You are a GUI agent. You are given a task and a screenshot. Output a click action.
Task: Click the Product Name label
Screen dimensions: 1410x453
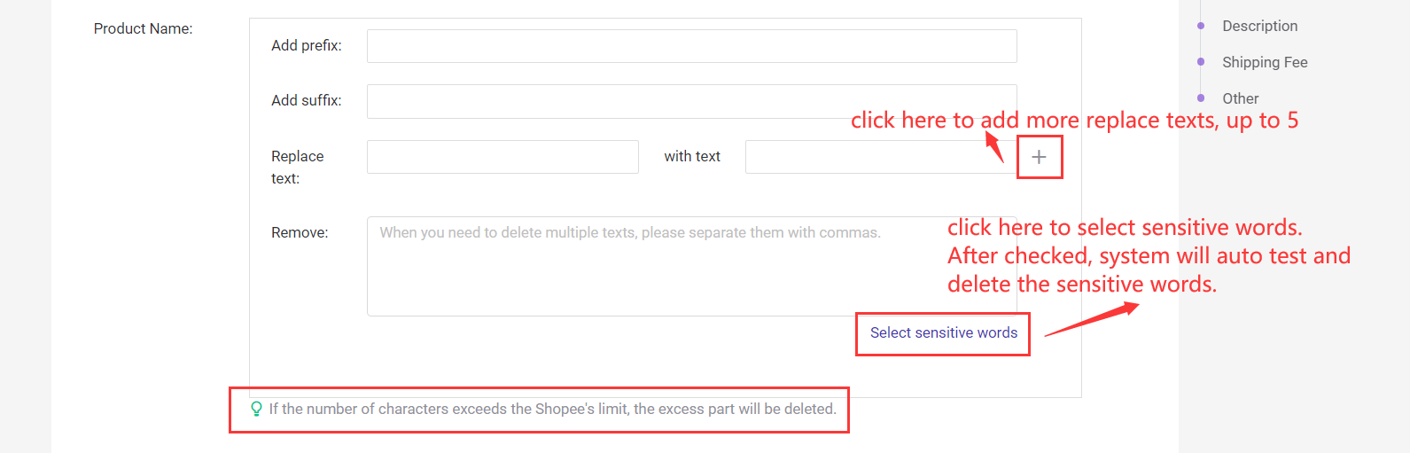click(143, 28)
